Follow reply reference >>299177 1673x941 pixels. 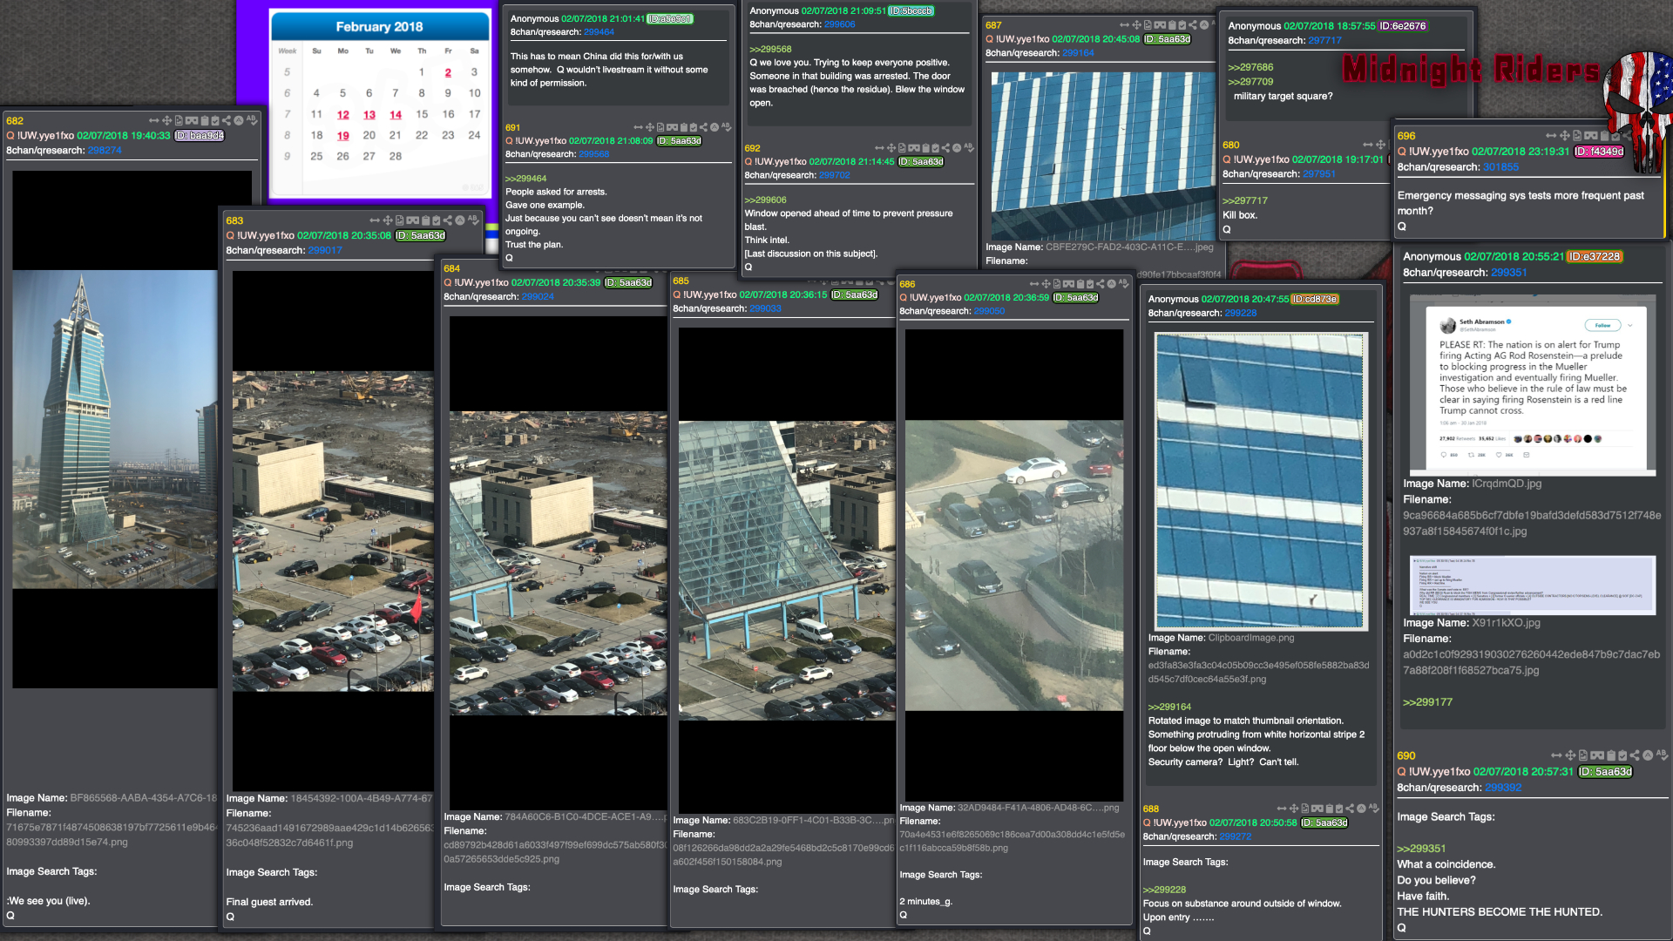click(x=1427, y=702)
